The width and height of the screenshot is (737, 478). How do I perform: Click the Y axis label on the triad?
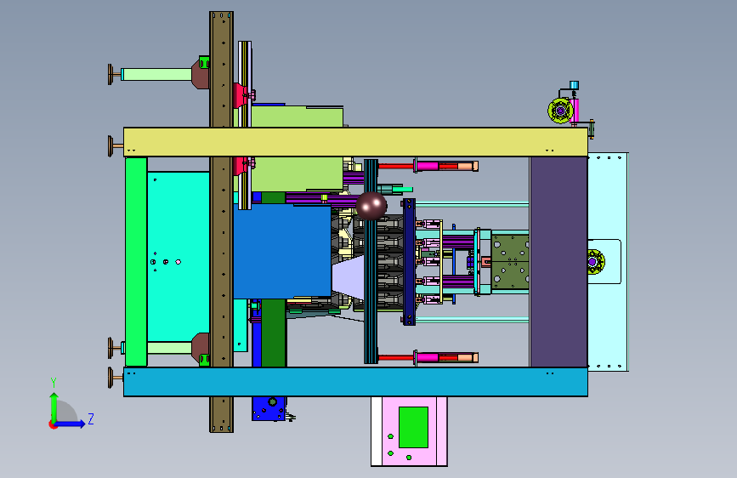[x=54, y=383]
